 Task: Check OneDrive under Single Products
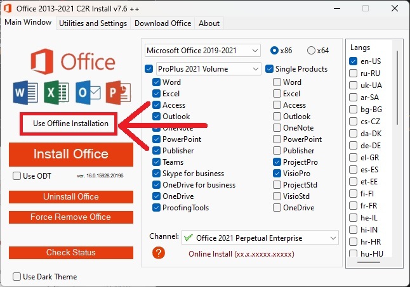click(x=277, y=208)
